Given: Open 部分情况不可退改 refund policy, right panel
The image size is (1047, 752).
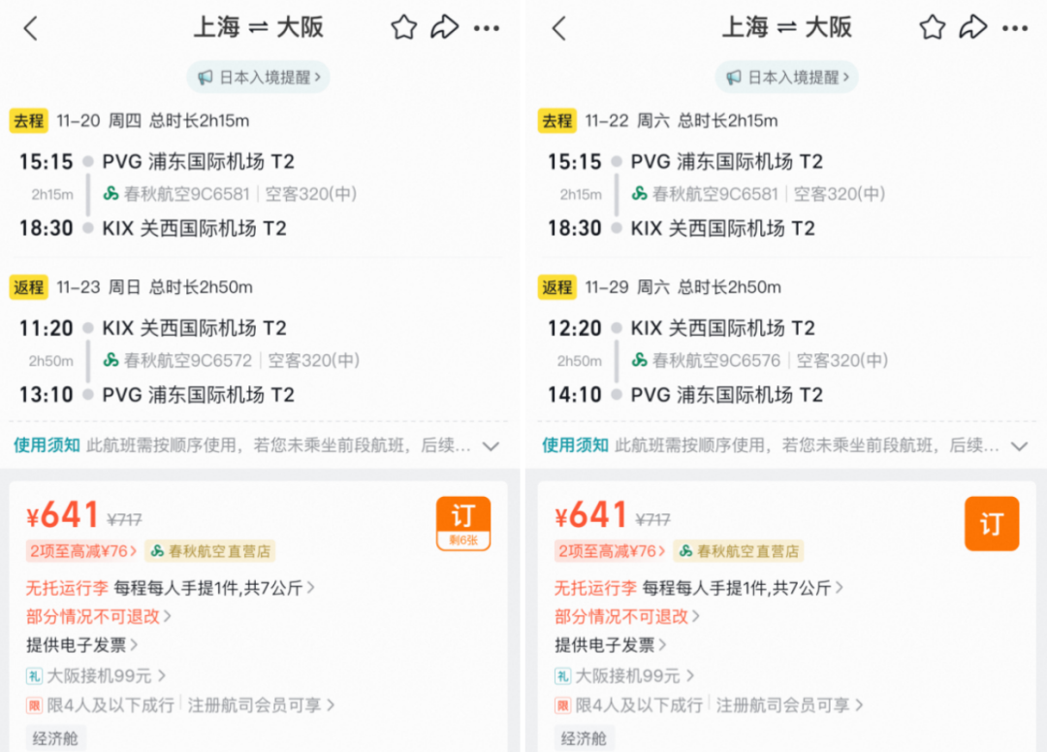Looking at the screenshot, I should point(627,616).
